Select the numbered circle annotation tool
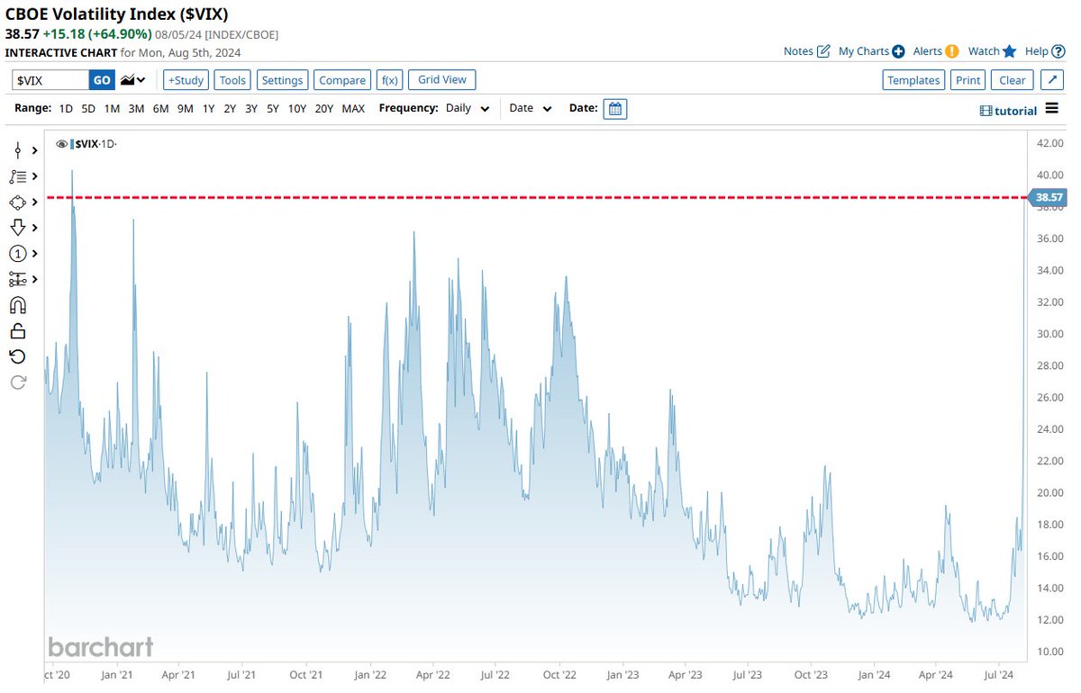1081x693 pixels. 18,254
